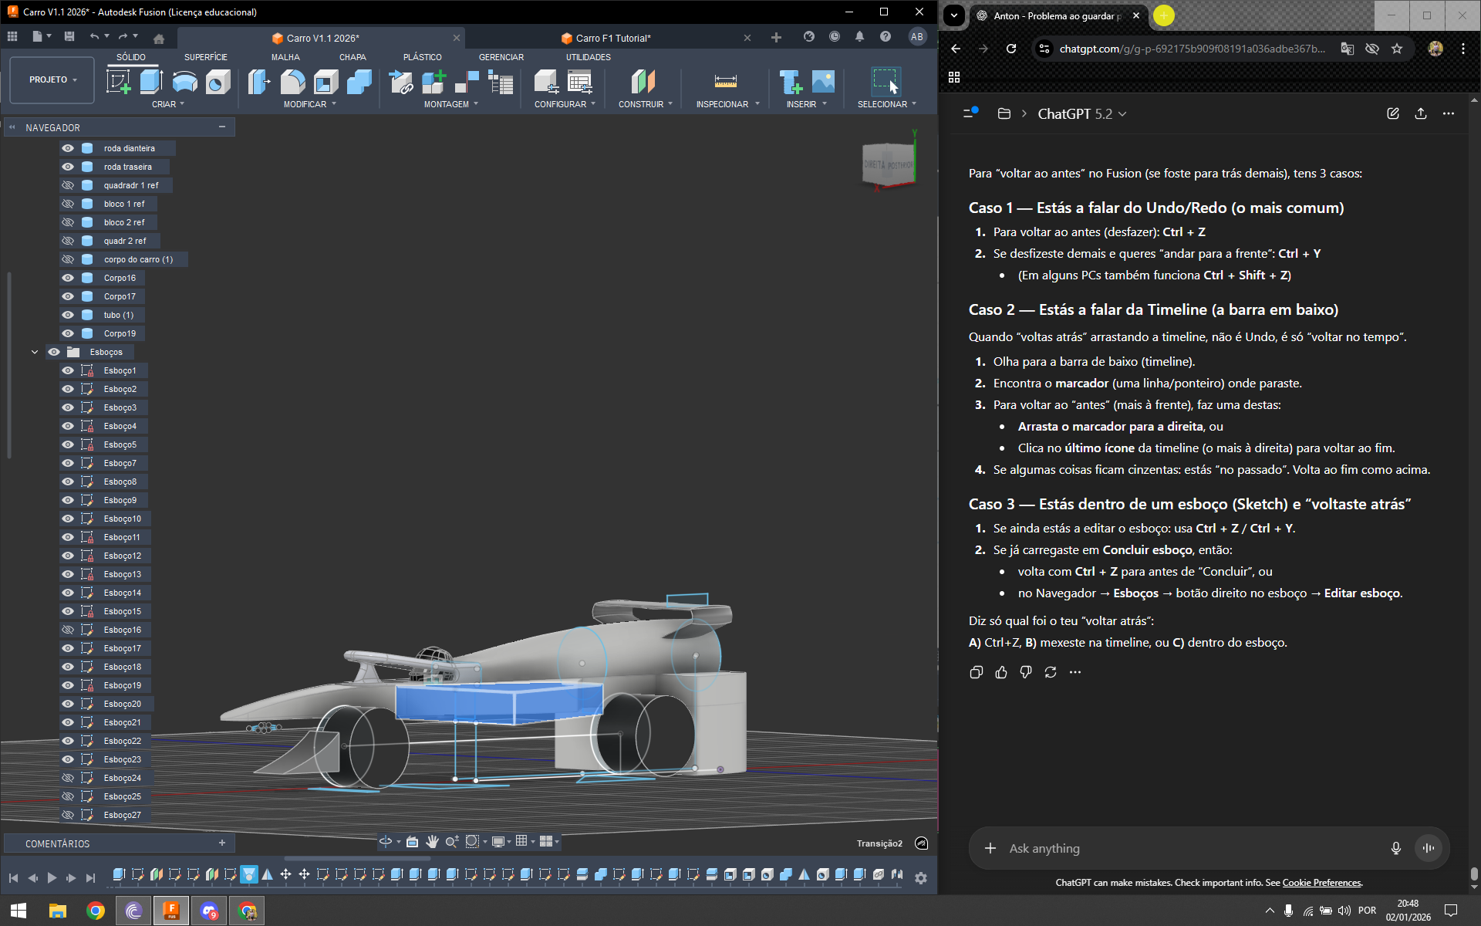Select the Fillet tool
Viewport: 1481px width, 926px height.
[292, 81]
